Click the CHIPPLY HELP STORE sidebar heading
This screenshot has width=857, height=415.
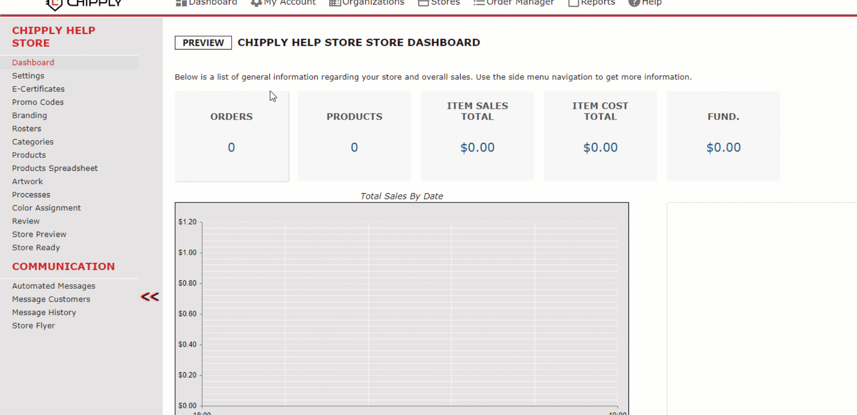54,37
